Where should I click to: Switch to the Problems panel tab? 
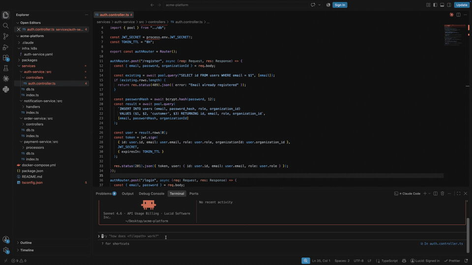(x=106, y=193)
